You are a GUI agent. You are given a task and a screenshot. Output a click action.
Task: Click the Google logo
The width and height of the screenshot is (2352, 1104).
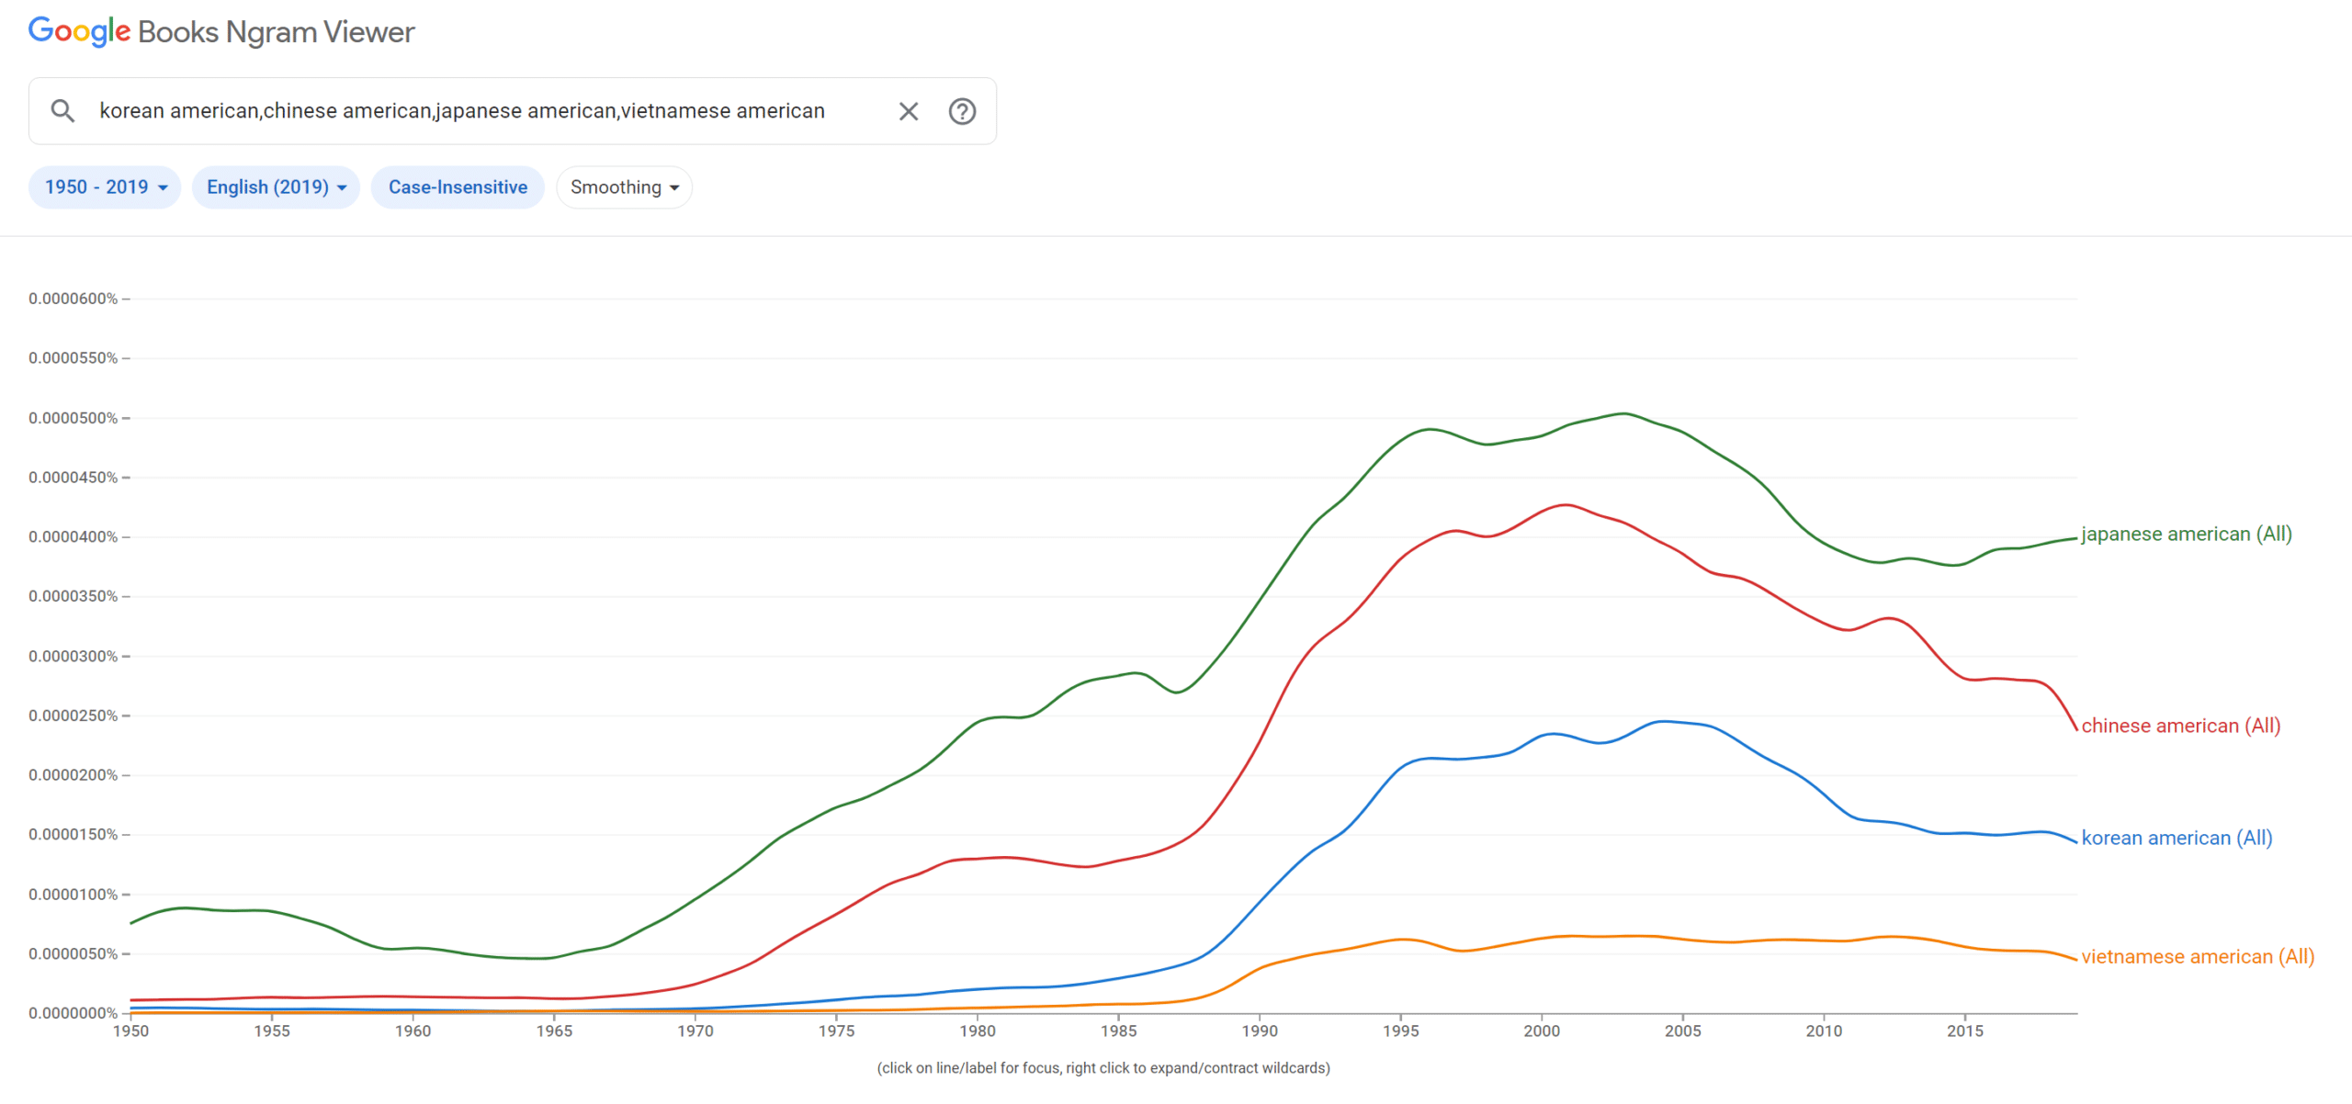78,30
